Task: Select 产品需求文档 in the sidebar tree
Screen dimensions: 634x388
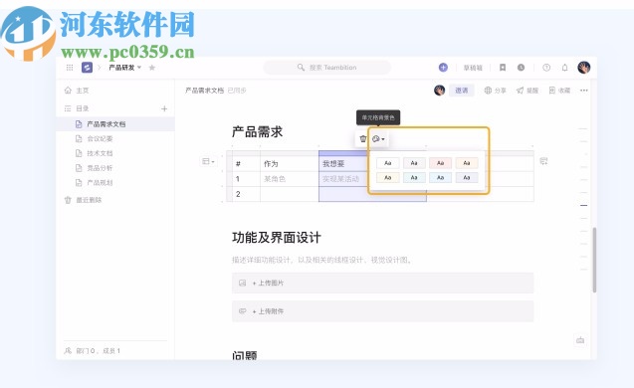Action: [115, 124]
